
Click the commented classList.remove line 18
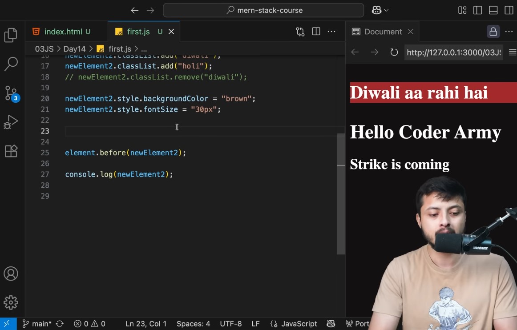tap(156, 77)
